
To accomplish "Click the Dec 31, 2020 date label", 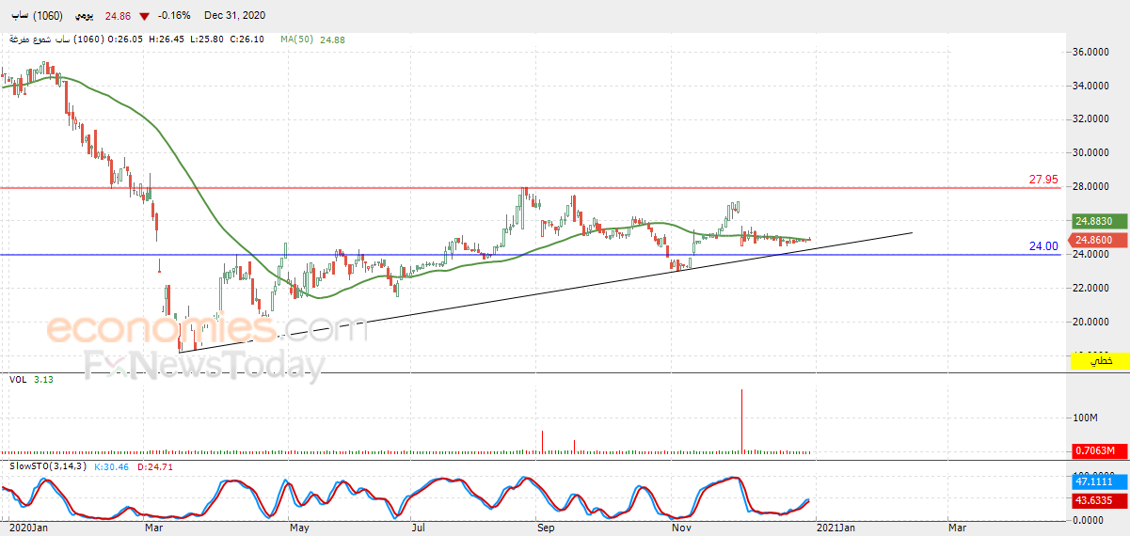I will click(235, 16).
